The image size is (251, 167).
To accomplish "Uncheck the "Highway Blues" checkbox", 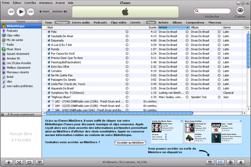I will [49, 97].
